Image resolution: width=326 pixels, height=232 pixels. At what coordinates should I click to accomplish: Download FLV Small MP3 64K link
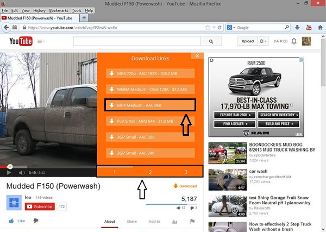click(x=151, y=121)
